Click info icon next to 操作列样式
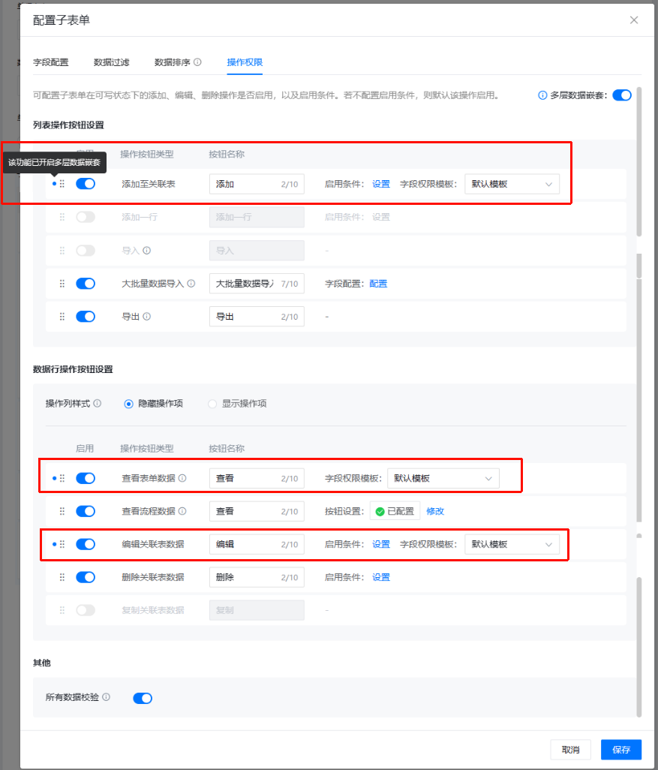This screenshot has height=770, width=658. tap(98, 404)
